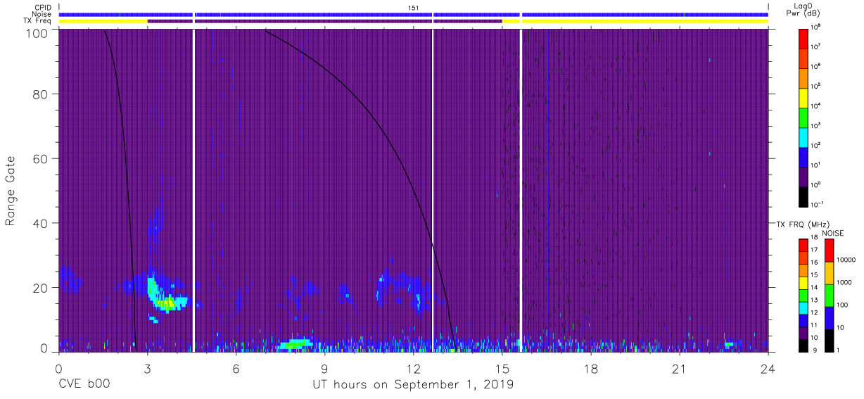Click the 60 tick on Range Gate axis
Viewport: 864px width, 399px height.
pyautogui.click(x=42, y=158)
